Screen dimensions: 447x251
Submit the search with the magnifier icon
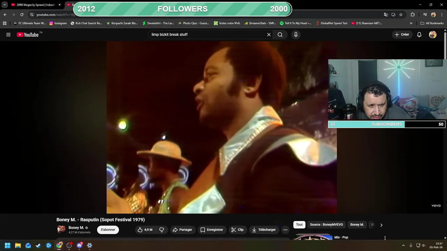click(280, 35)
